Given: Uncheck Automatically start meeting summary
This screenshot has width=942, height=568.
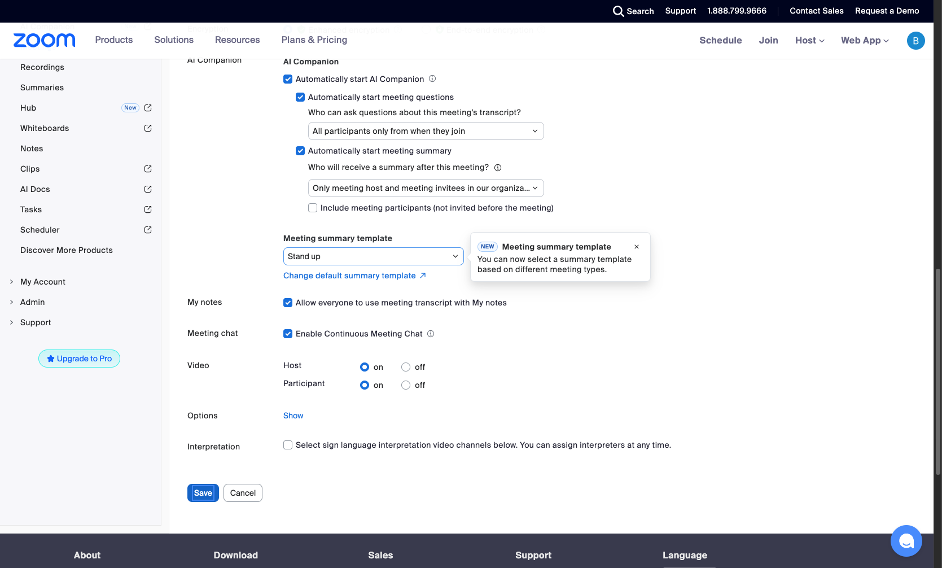Looking at the screenshot, I should coord(300,151).
